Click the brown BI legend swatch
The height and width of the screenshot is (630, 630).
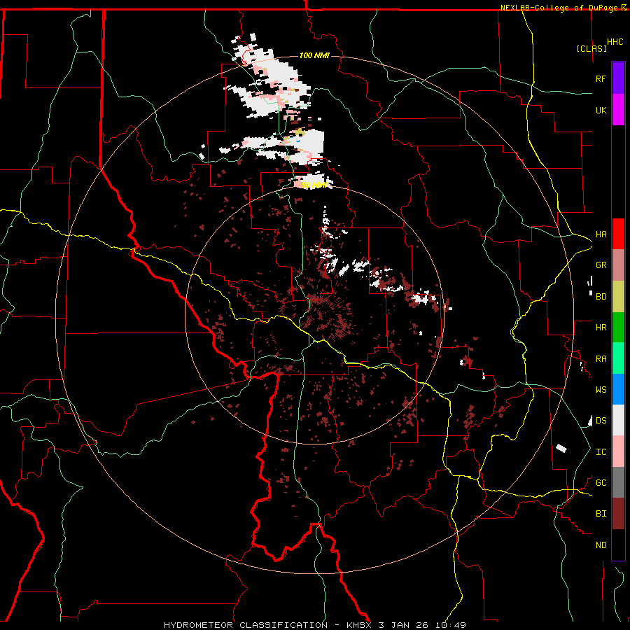[618, 514]
